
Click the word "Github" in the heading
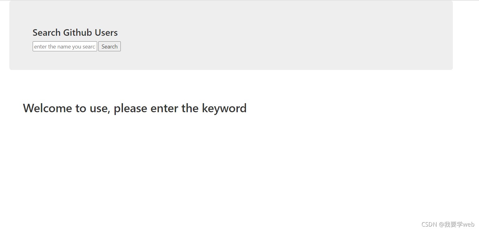pyautogui.click(x=78, y=33)
